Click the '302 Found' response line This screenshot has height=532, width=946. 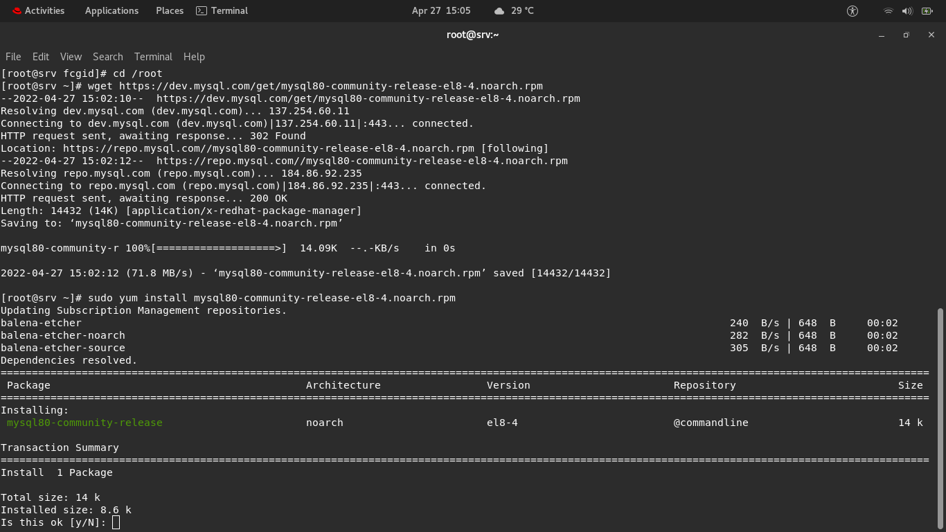tap(153, 136)
